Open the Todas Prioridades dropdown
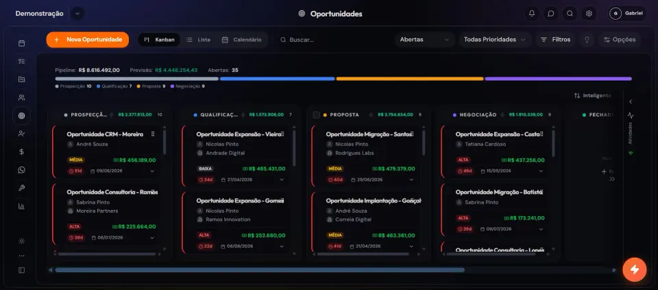Image resolution: width=658 pixels, height=290 pixels. tap(495, 40)
